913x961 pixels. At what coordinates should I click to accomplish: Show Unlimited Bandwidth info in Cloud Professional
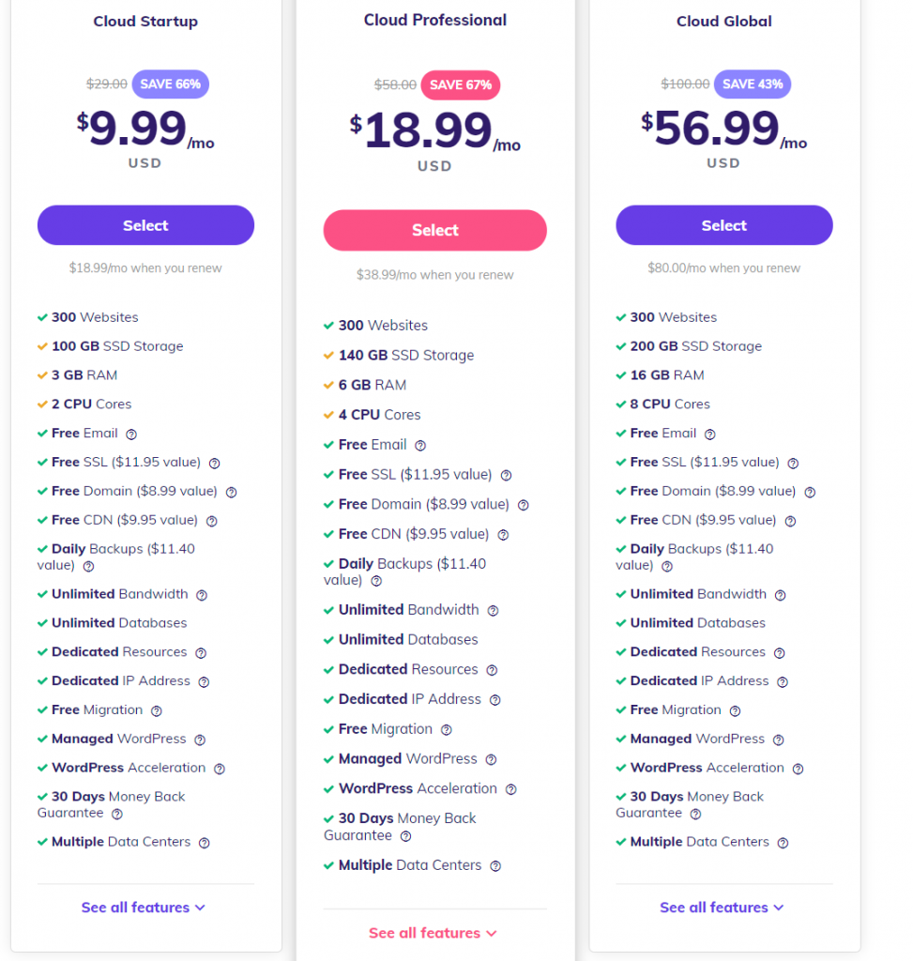tap(493, 611)
